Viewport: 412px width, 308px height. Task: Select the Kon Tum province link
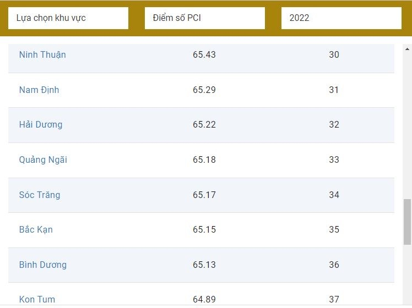(x=37, y=300)
